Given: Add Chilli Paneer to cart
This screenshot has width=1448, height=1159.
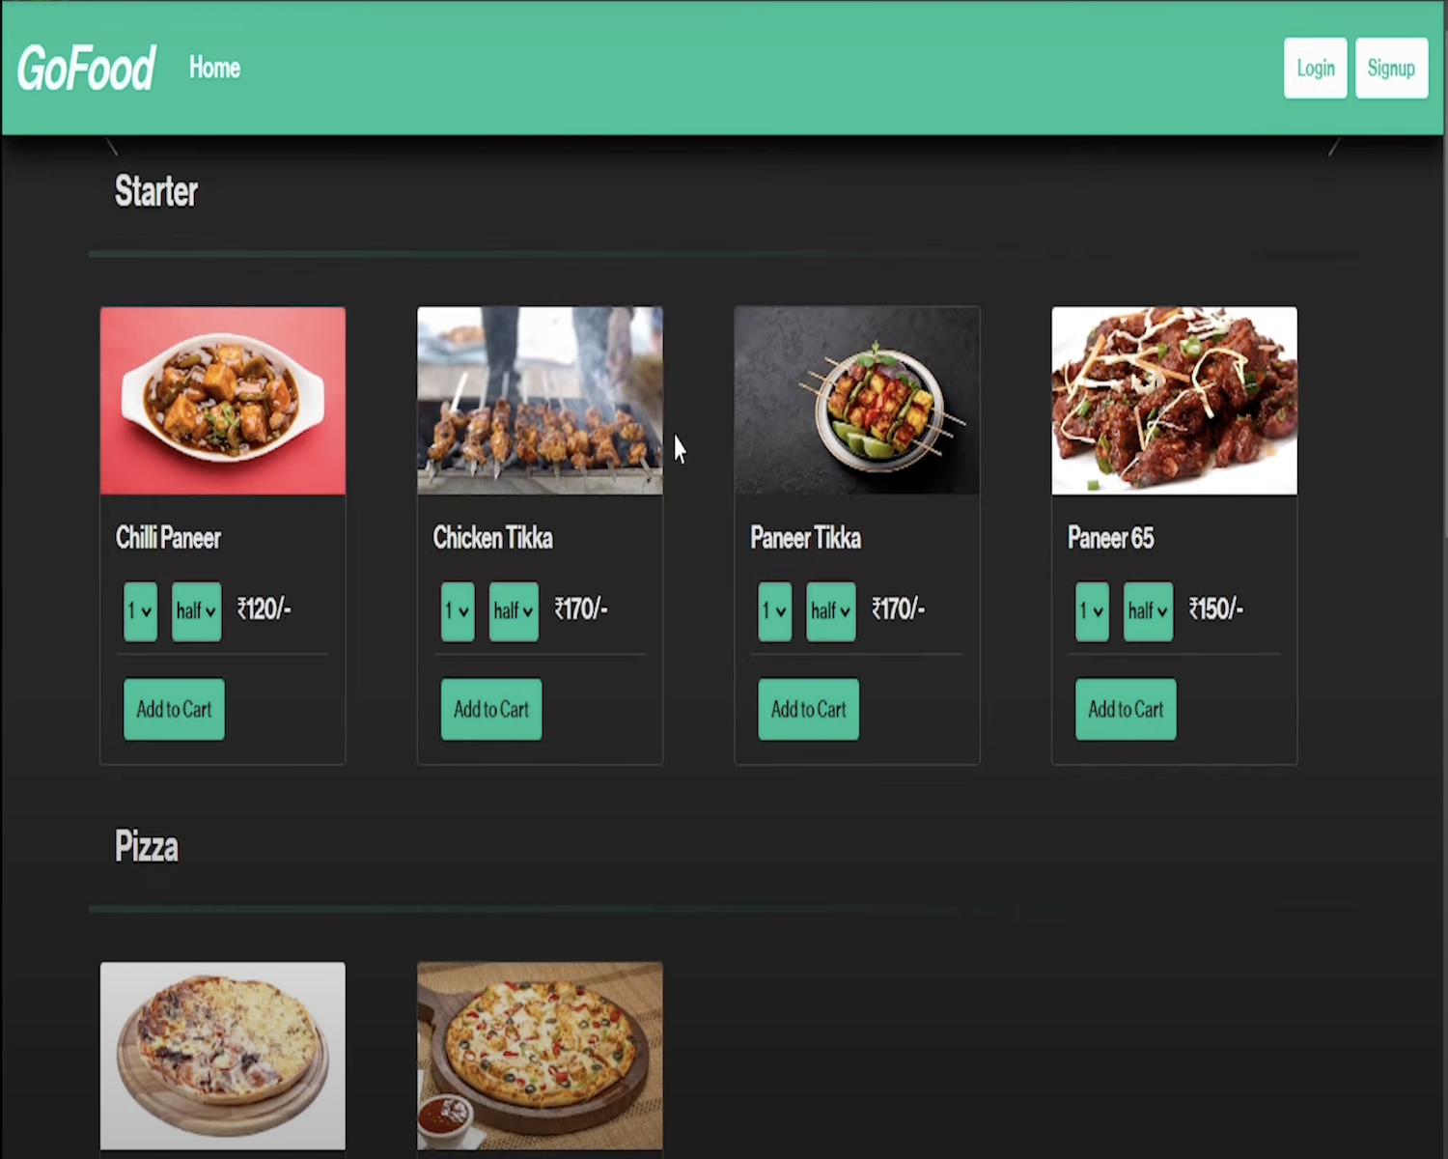Looking at the screenshot, I should point(174,709).
